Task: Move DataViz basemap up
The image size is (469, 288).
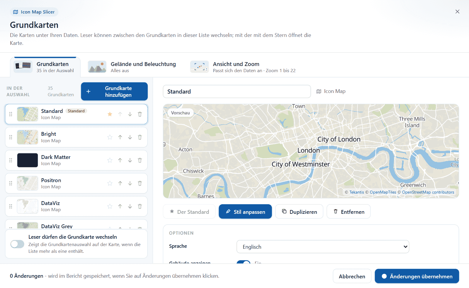Action: point(120,206)
